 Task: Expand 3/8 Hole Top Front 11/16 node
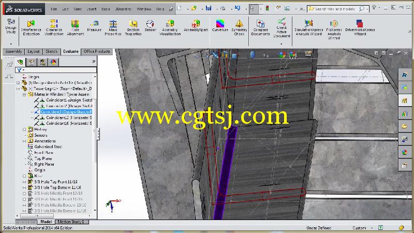point(24,182)
